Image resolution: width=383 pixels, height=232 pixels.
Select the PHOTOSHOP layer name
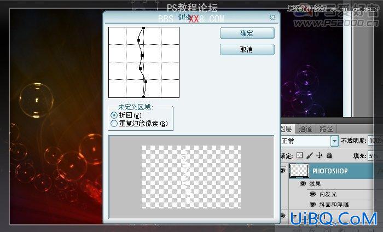(330, 171)
